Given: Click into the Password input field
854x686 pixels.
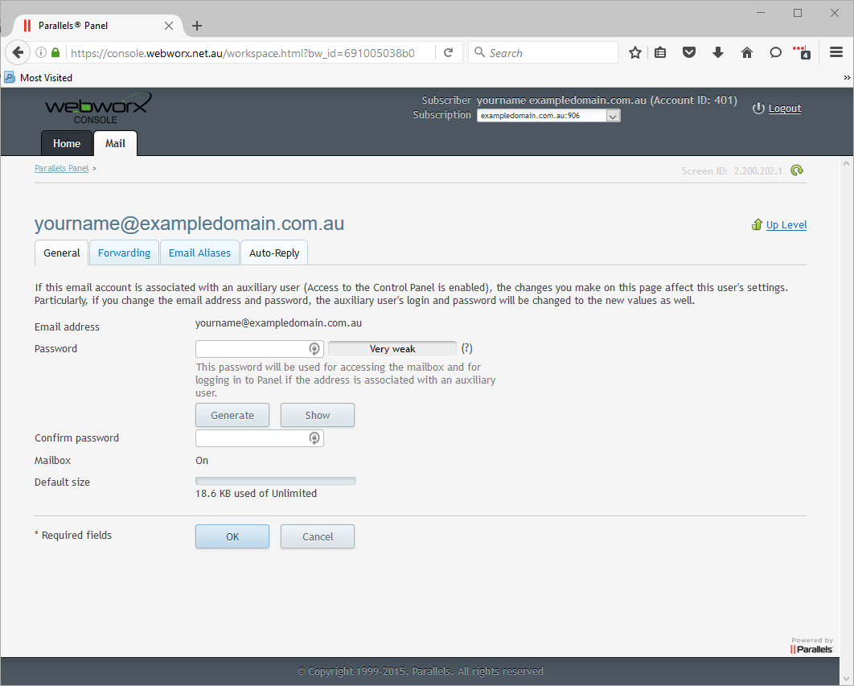Looking at the screenshot, I should (x=252, y=349).
